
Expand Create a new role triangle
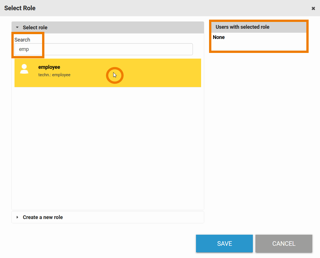coord(17,217)
